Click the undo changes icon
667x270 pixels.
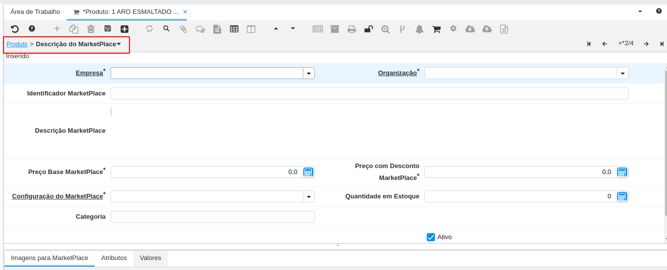(15, 29)
